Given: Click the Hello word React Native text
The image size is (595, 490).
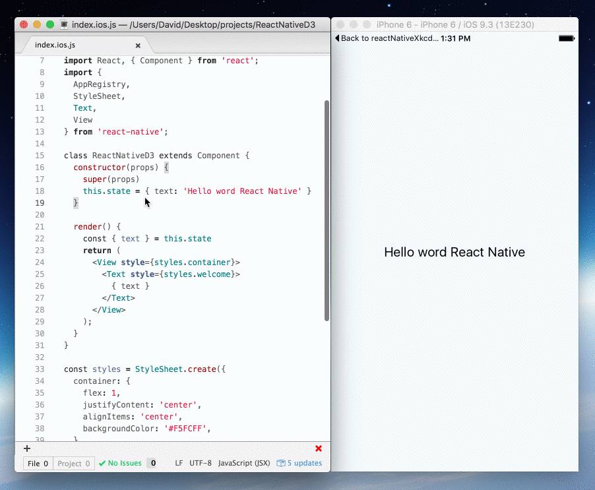Looking at the screenshot, I should click(454, 252).
